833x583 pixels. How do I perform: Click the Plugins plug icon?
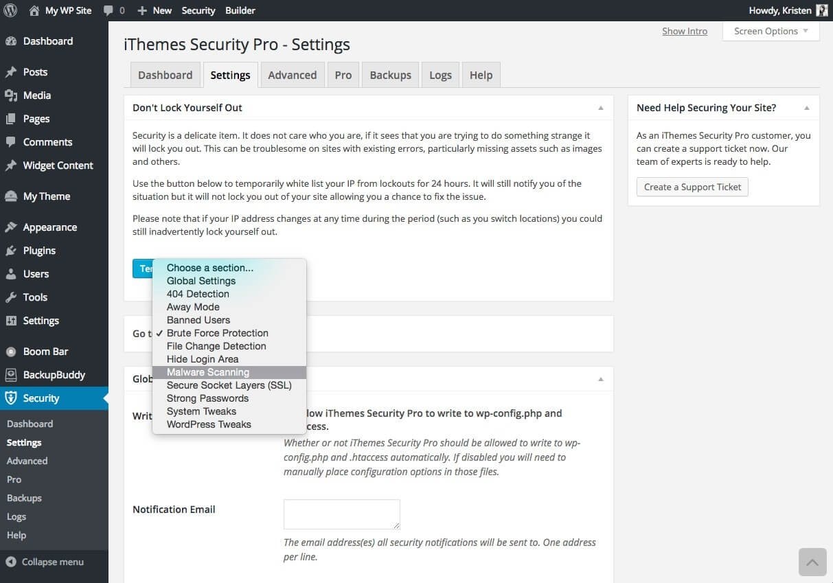coord(10,251)
